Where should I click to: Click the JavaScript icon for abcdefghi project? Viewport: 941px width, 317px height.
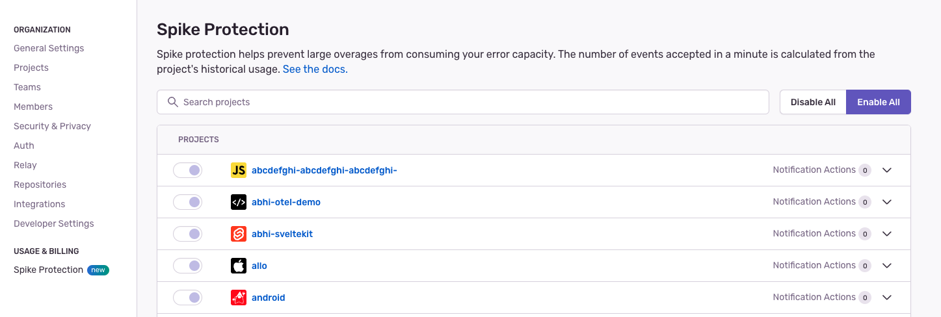(x=239, y=170)
